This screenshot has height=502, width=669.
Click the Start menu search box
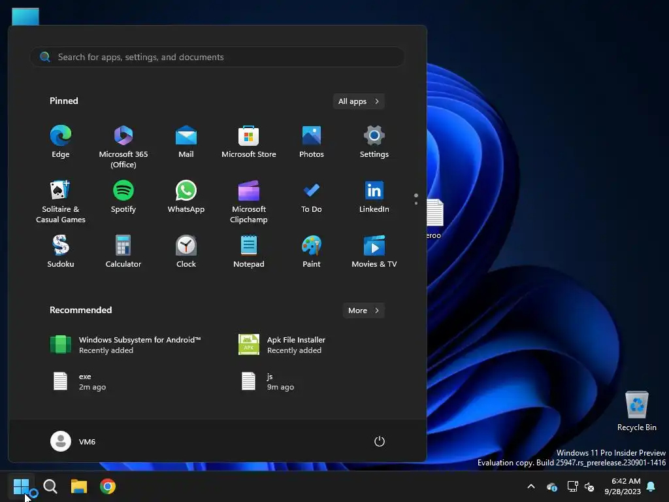pyautogui.click(x=217, y=57)
